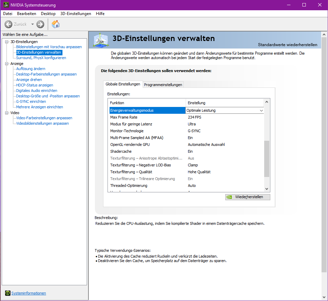Viewport: 328px width, 301px height.
Task: Switch to Globale Einstellungen tab
Action: click(x=123, y=84)
